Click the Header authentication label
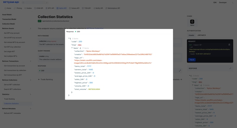 point(191,35)
